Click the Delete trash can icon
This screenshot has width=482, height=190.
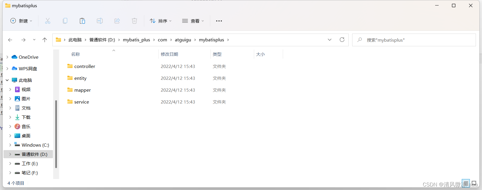[134, 21]
